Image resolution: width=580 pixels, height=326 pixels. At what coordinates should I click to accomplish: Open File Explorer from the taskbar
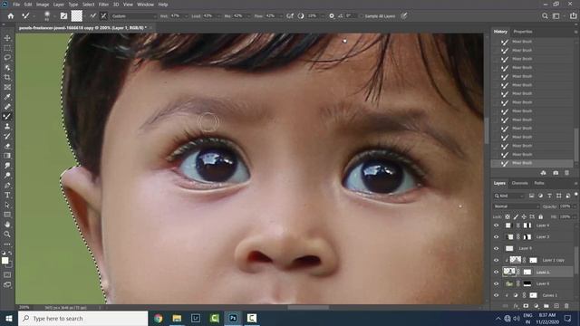pos(177,318)
